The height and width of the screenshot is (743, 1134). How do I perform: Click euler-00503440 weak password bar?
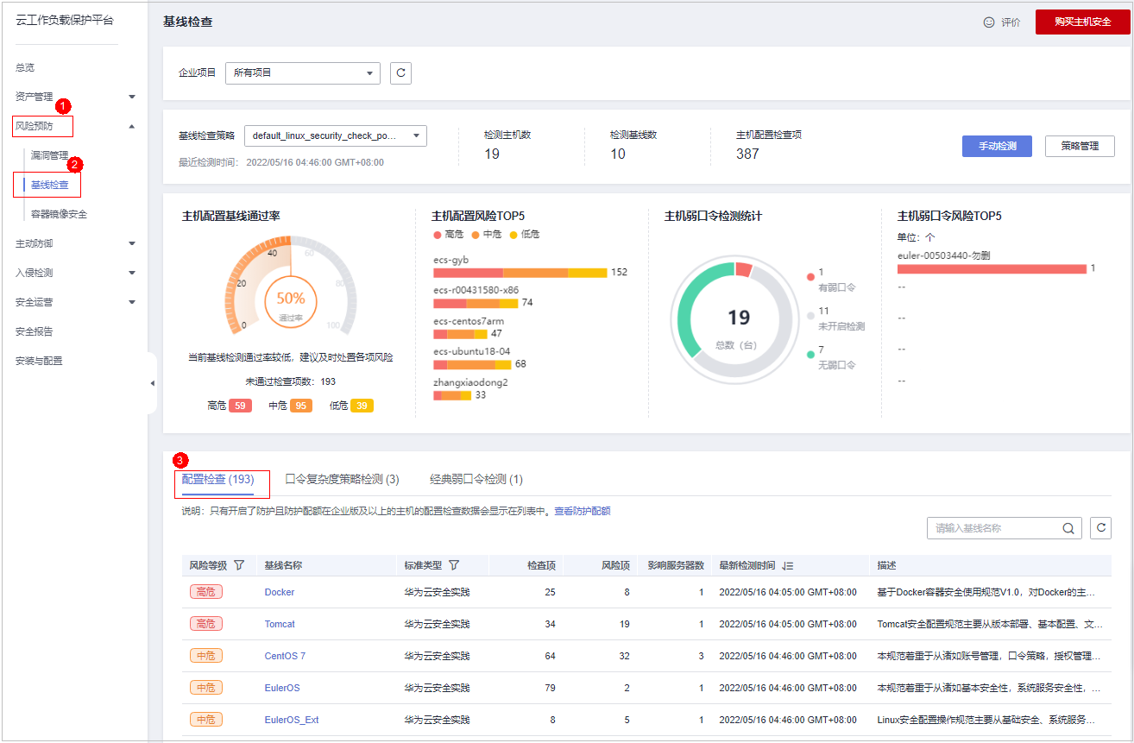[992, 269]
